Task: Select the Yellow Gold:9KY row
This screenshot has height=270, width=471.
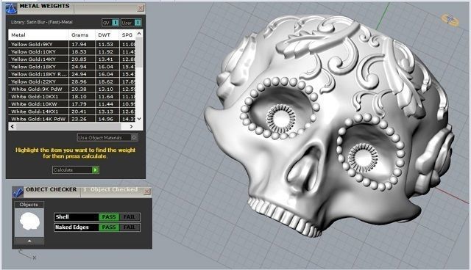Action: [72, 44]
